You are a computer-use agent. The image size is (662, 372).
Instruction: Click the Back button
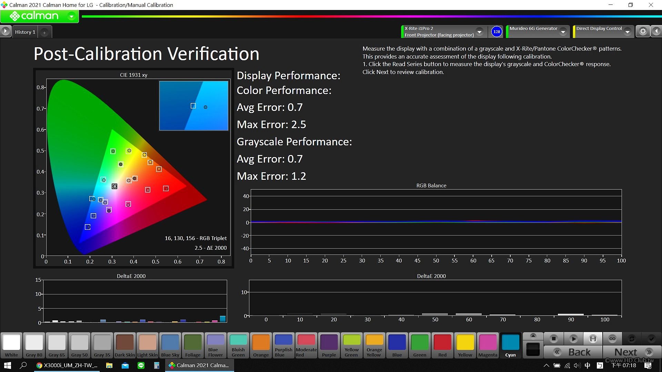pos(573,352)
